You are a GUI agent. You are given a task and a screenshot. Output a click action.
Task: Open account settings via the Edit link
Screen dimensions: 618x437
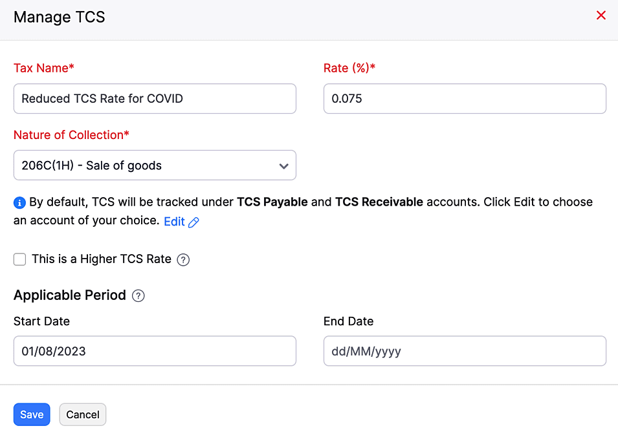pos(173,222)
